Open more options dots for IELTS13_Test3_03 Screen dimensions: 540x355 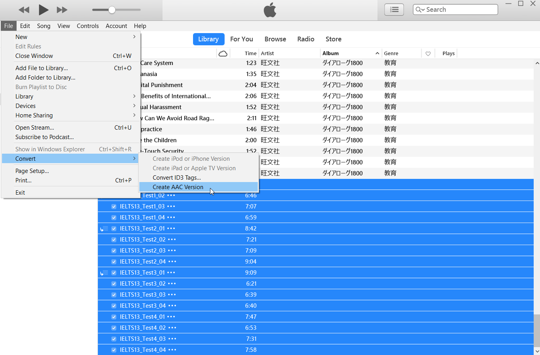coord(172,295)
